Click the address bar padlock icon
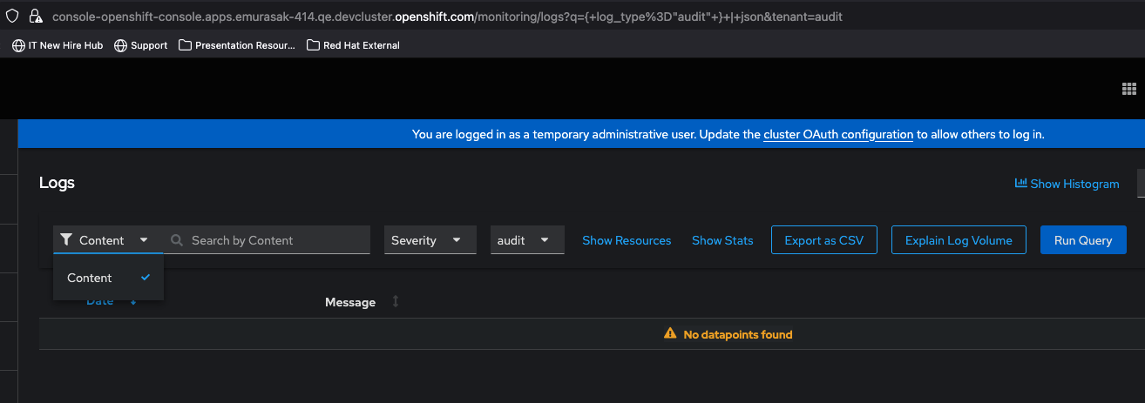 pyautogui.click(x=35, y=16)
